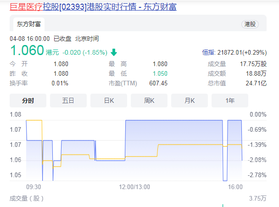
Task: Click the 市盈(TTM) value 607.45
Action: [158, 83]
